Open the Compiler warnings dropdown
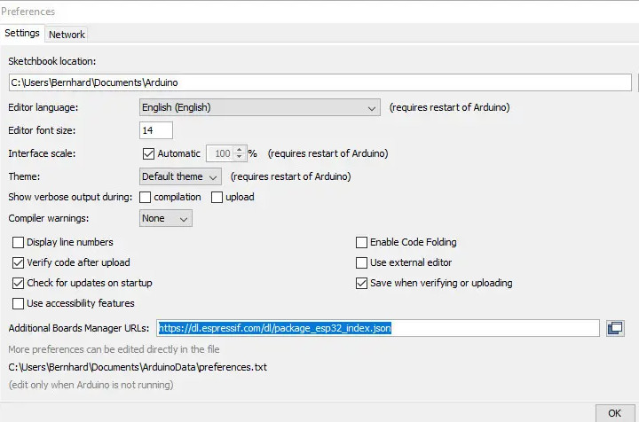The height and width of the screenshot is (422, 639). click(166, 218)
